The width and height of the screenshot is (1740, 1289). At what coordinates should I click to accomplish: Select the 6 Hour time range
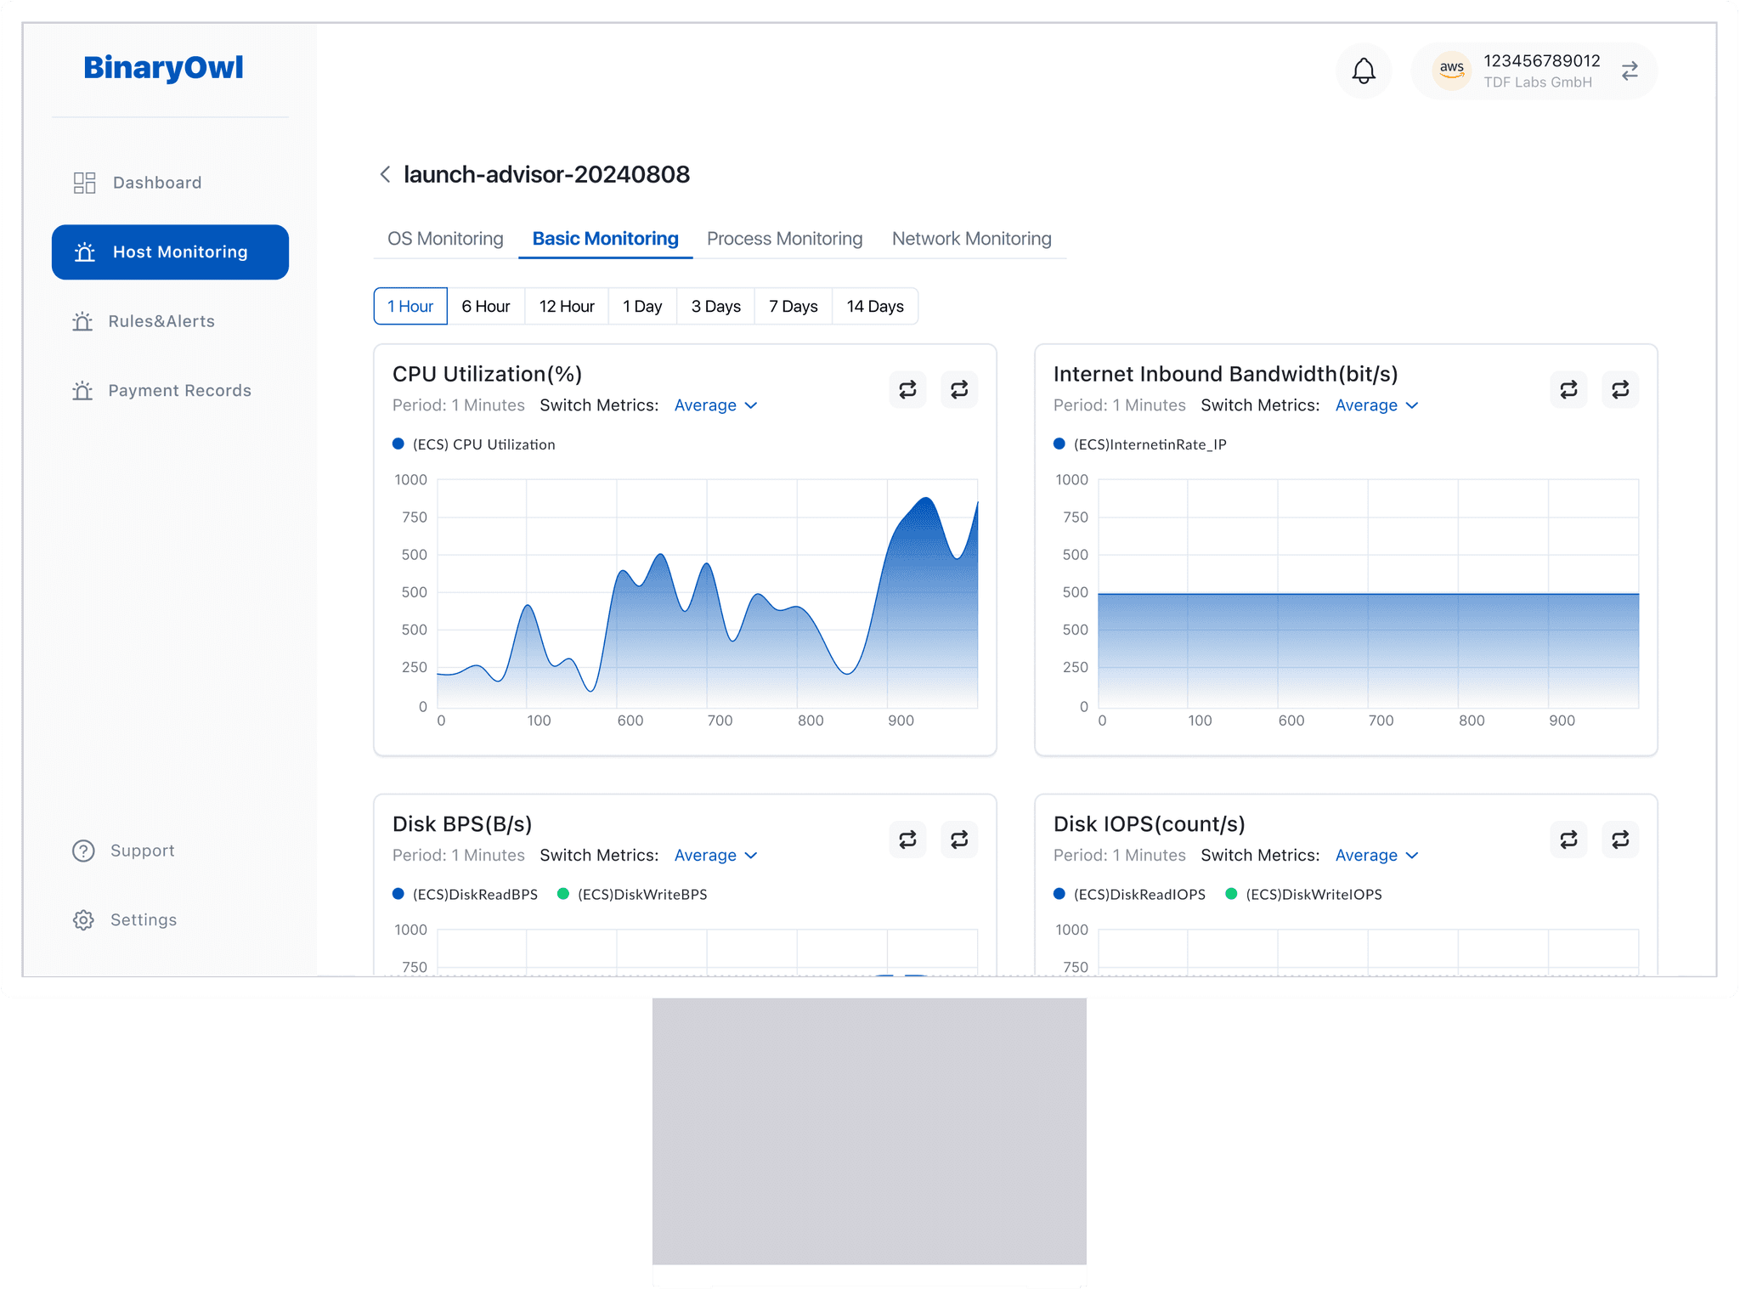(485, 306)
